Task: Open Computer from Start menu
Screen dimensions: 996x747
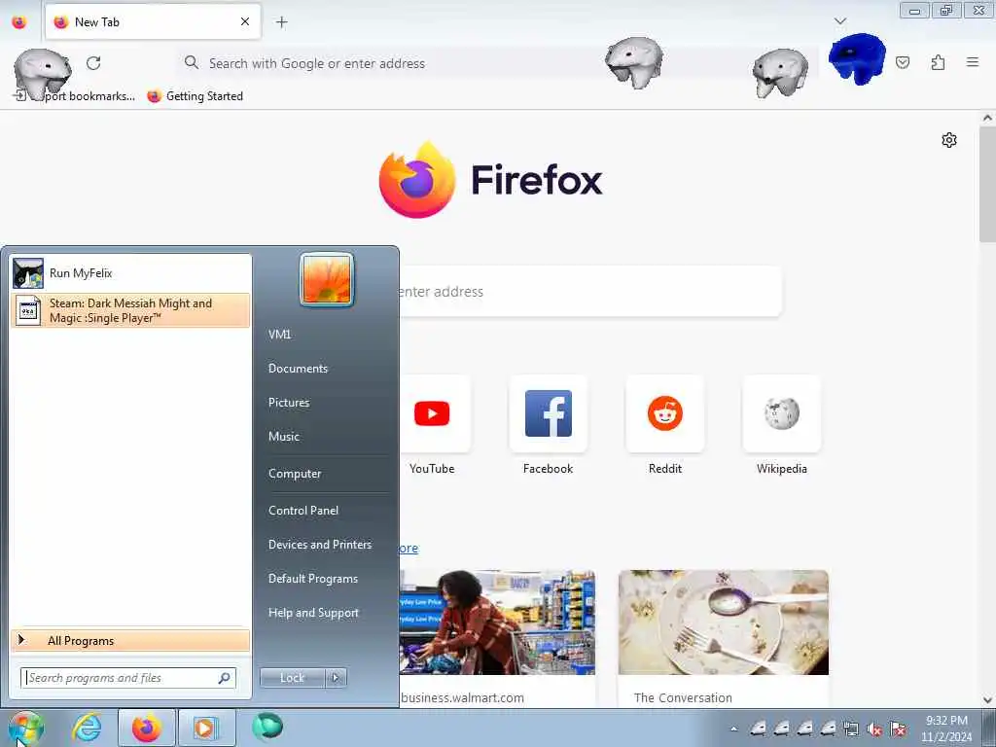Action: (295, 474)
